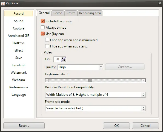
Task: Open the Language options category
Action: pyautogui.click(x=19, y=95)
